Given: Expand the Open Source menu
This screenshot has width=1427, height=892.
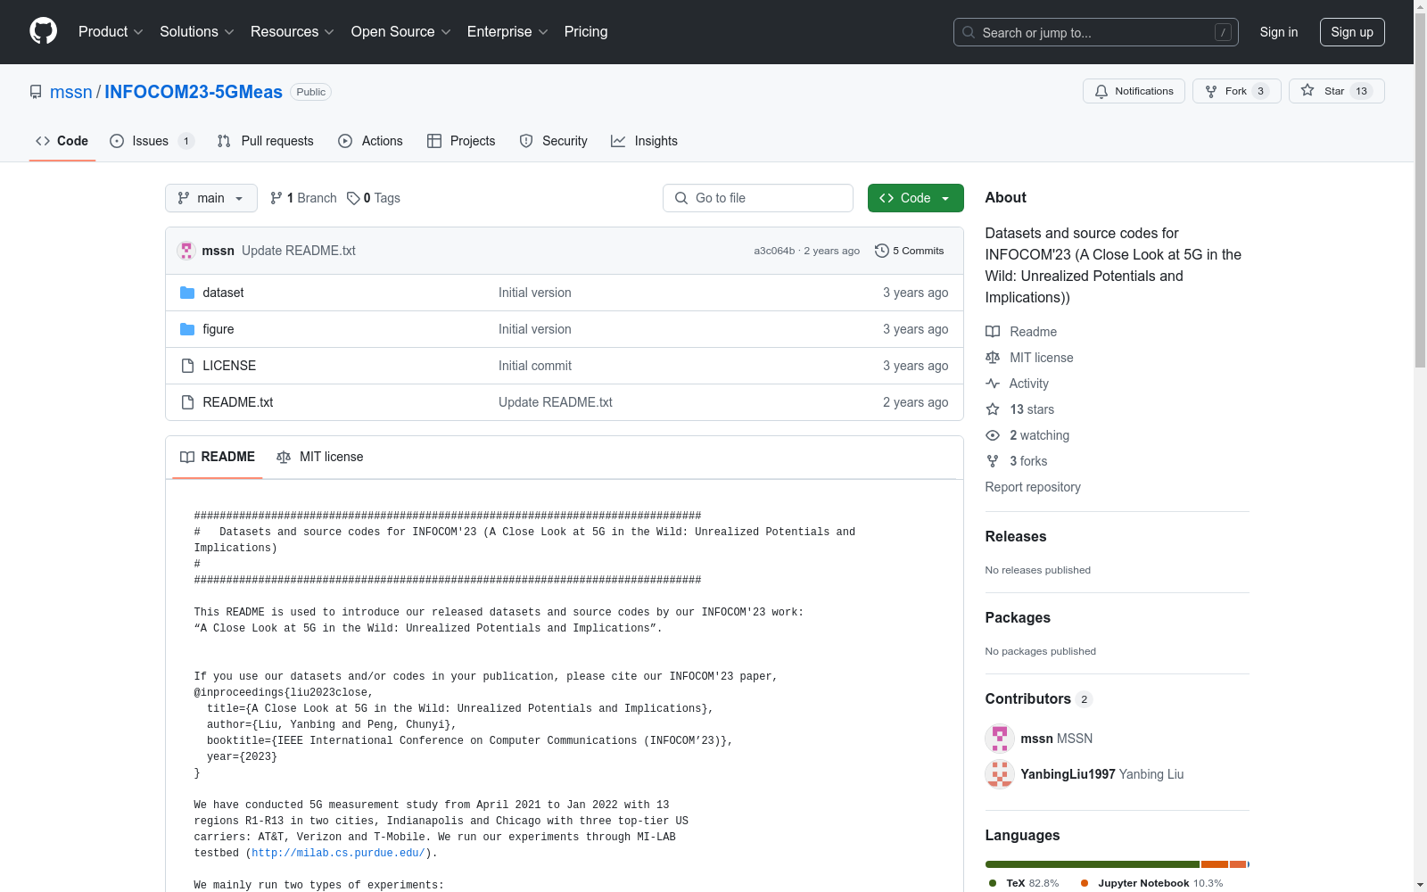Looking at the screenshot, I should [x=400, y=31].
